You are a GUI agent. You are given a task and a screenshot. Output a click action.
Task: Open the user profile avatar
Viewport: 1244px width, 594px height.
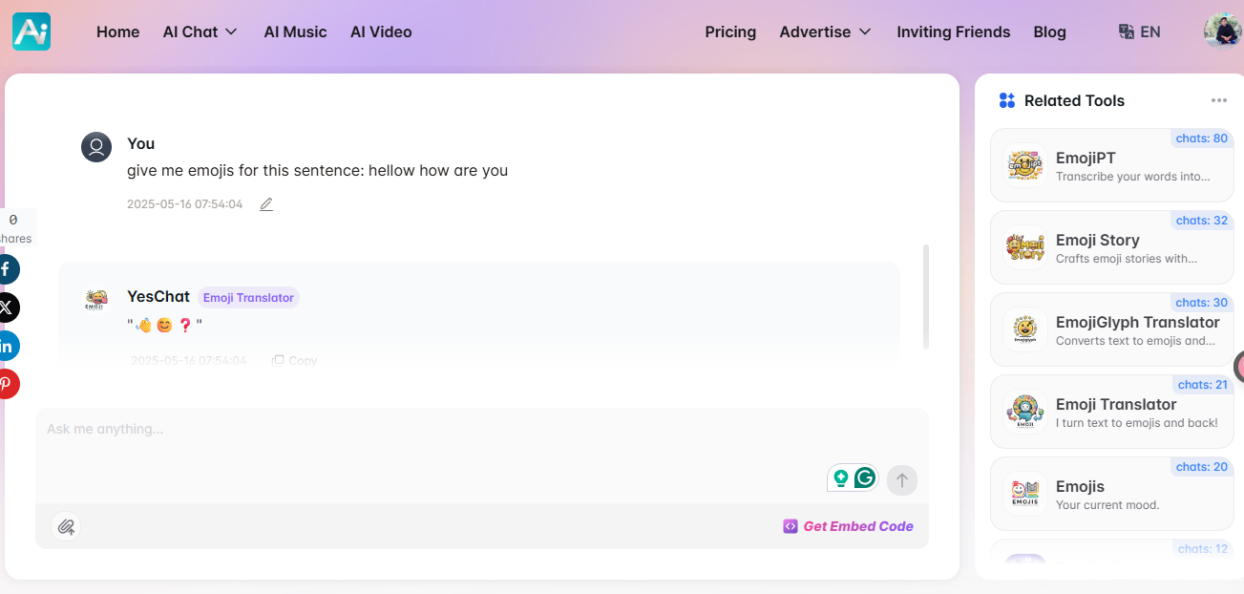point(1222,31)
